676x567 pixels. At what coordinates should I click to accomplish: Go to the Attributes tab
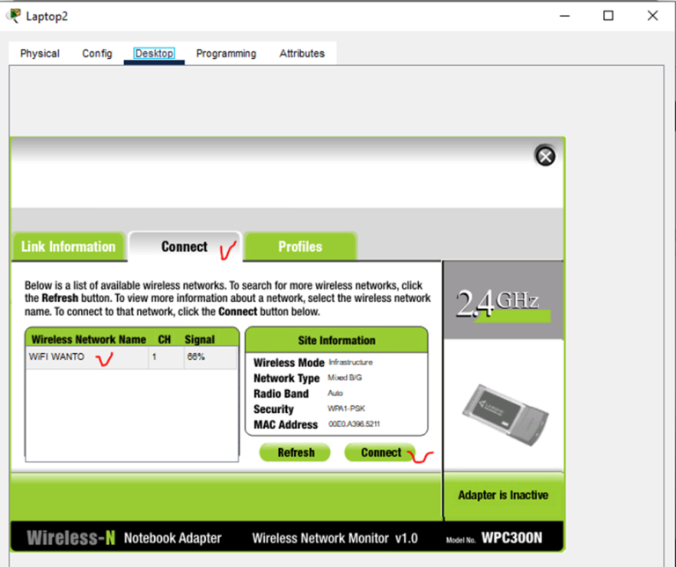point(302,54)
